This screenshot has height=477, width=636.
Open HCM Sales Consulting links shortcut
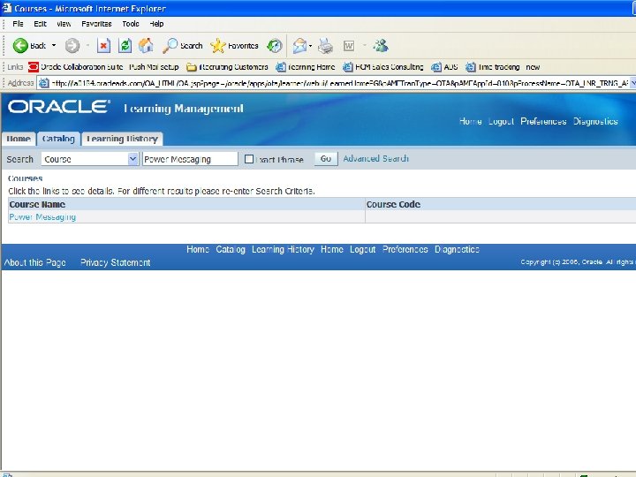click(x=383, y=67)
